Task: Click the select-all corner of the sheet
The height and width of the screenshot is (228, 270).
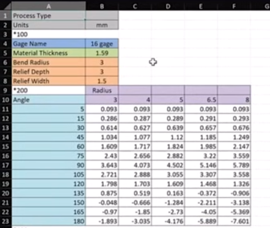Action: click(5, 6)
